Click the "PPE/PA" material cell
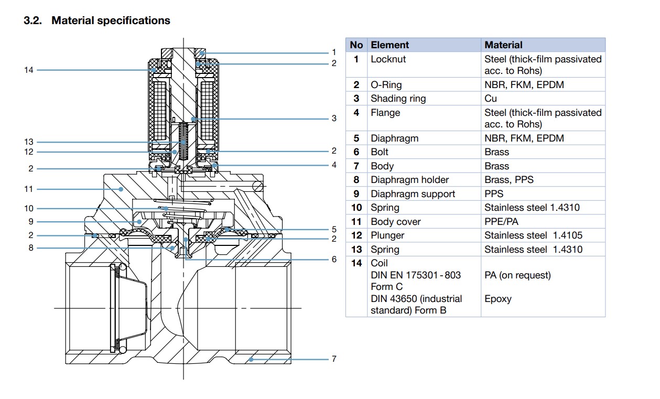 pyautogui.click(x=502, y=222)
